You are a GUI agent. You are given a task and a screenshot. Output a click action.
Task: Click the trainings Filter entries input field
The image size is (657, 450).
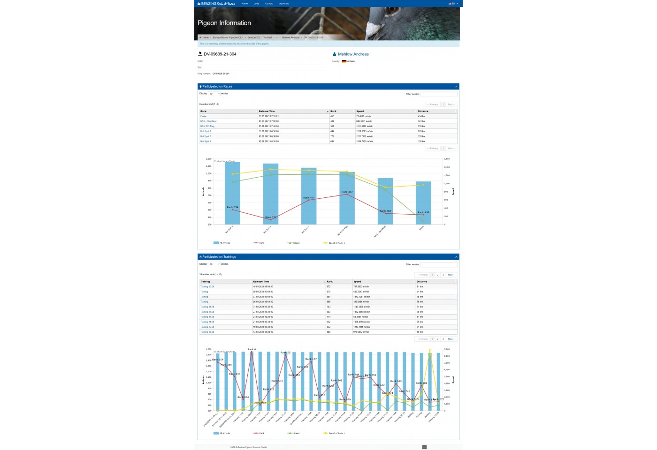pyautogui.click(x=439, y=264)
